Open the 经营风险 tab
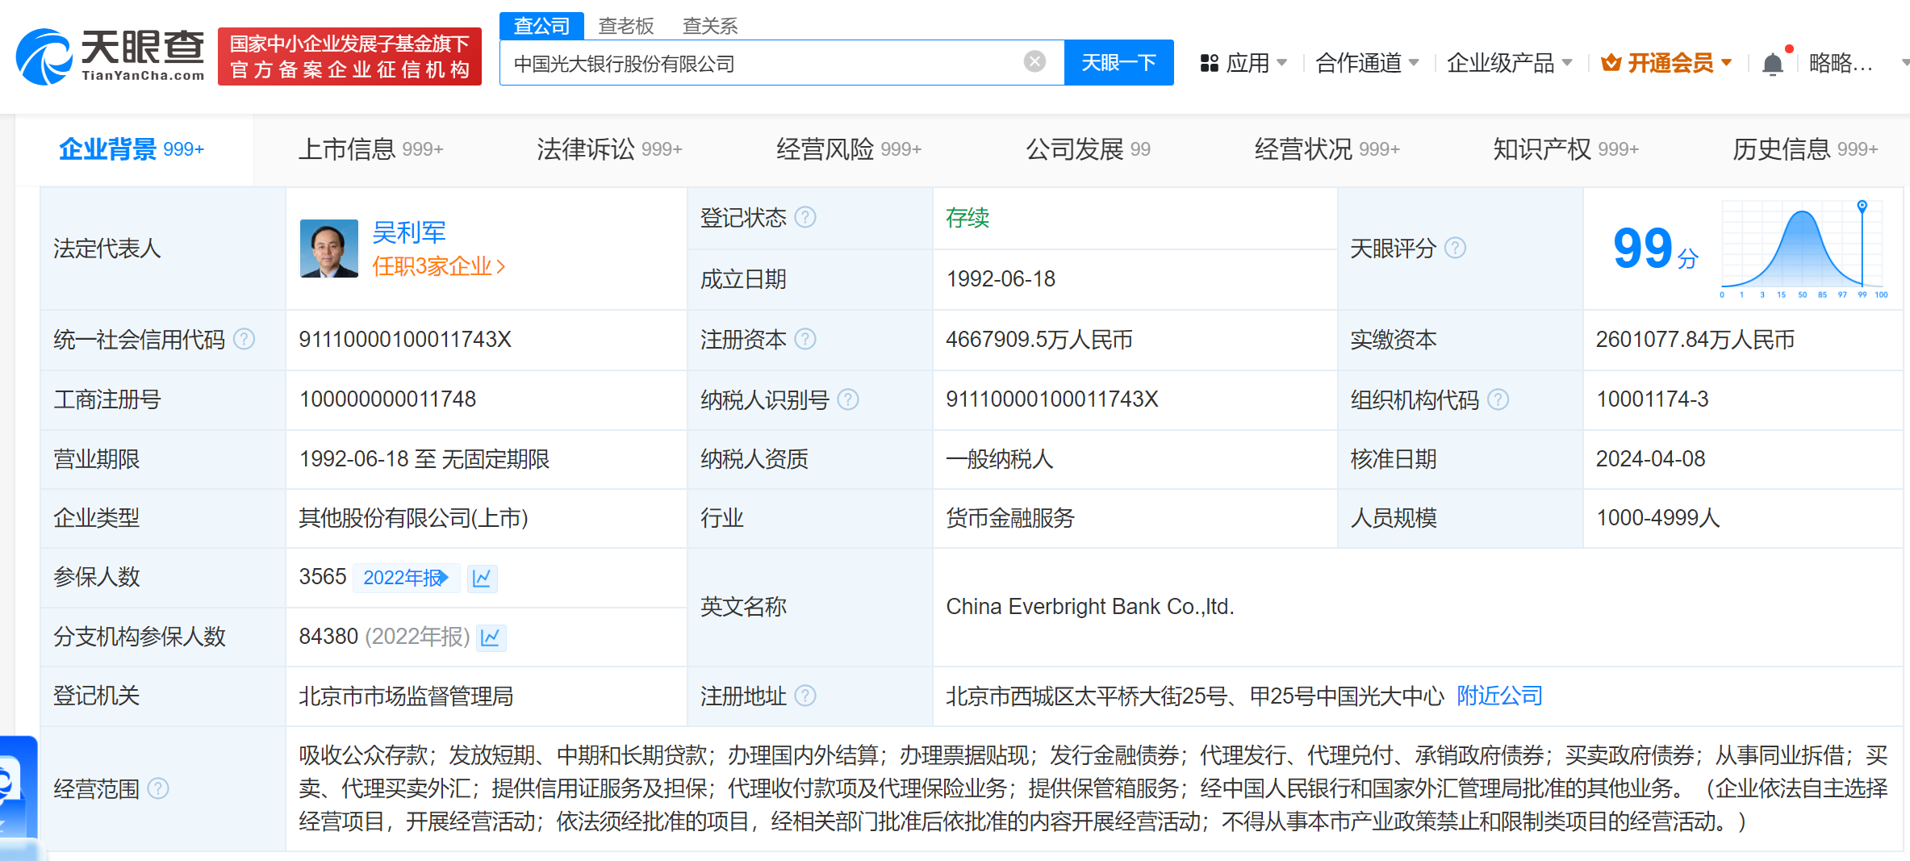Screen dimensions: 1910x861 click(x=849, y=149)
